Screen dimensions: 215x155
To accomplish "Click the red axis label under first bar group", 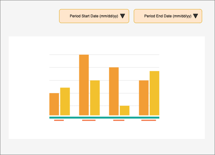I will (x=59, y=120).
